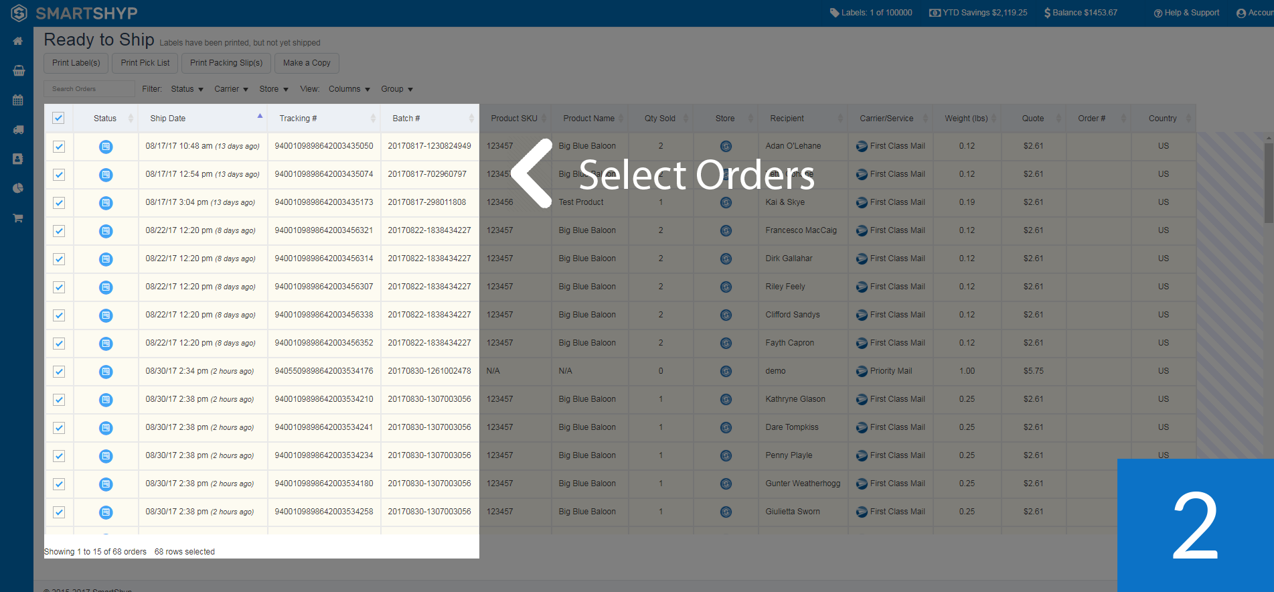Toggle the select-all checkbox in table header

pyautogui.click(x=58, y=118)
